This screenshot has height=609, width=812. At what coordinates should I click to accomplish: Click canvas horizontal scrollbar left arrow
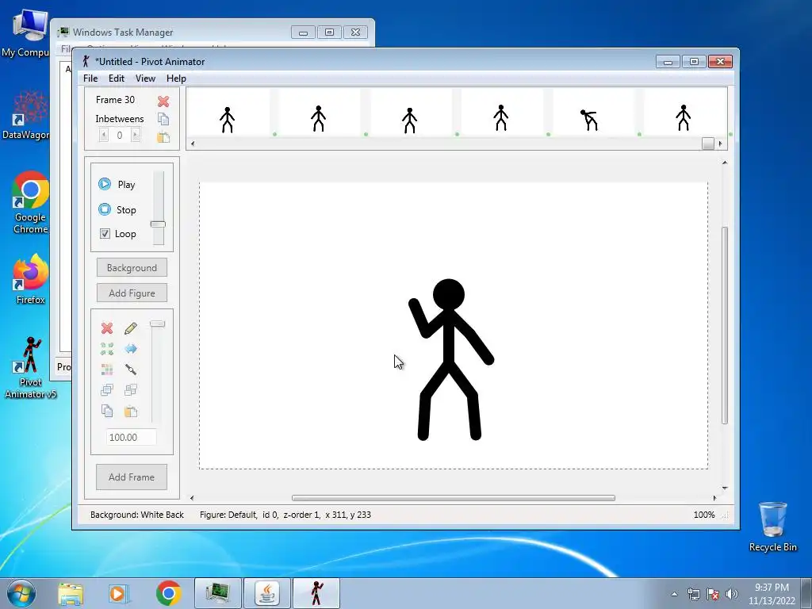(x=192, y=498)
